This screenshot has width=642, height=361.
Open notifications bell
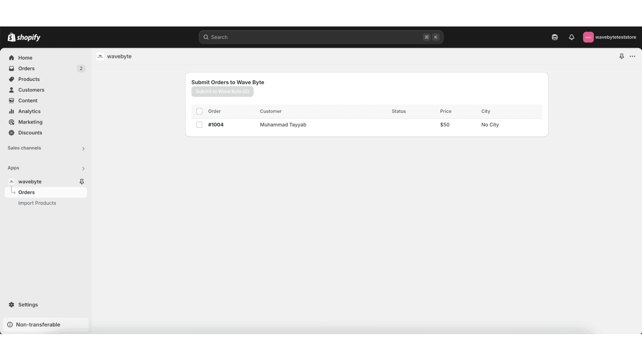[571, 37]
